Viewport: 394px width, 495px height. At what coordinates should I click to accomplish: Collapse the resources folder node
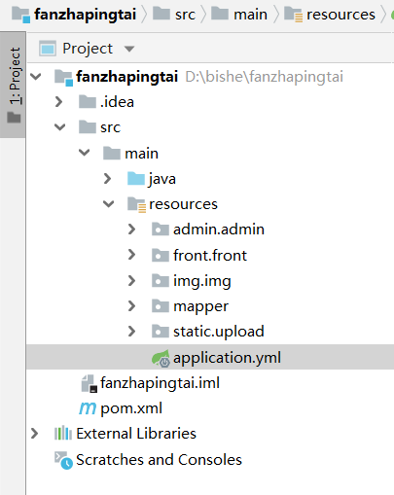point(108,204)
